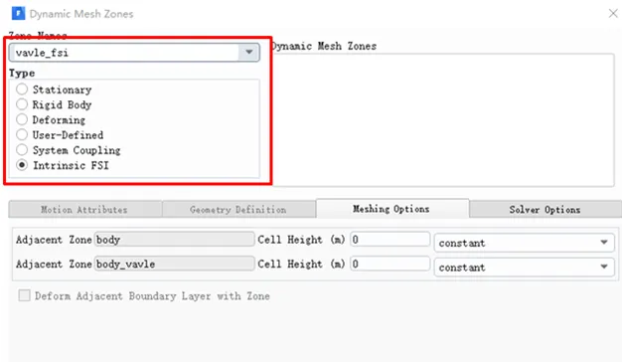Select the Intrinsic FSI radio button
622x362 pixels.
click(22, 165)
